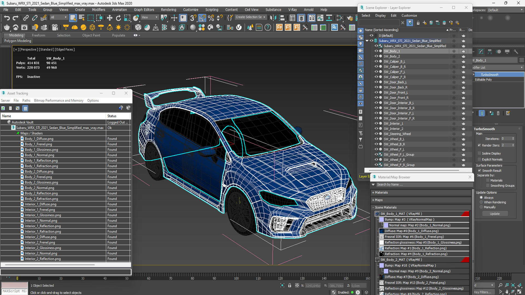
Task: Toggle visibility eye for SW_Body_2
Action: (376, 56)
